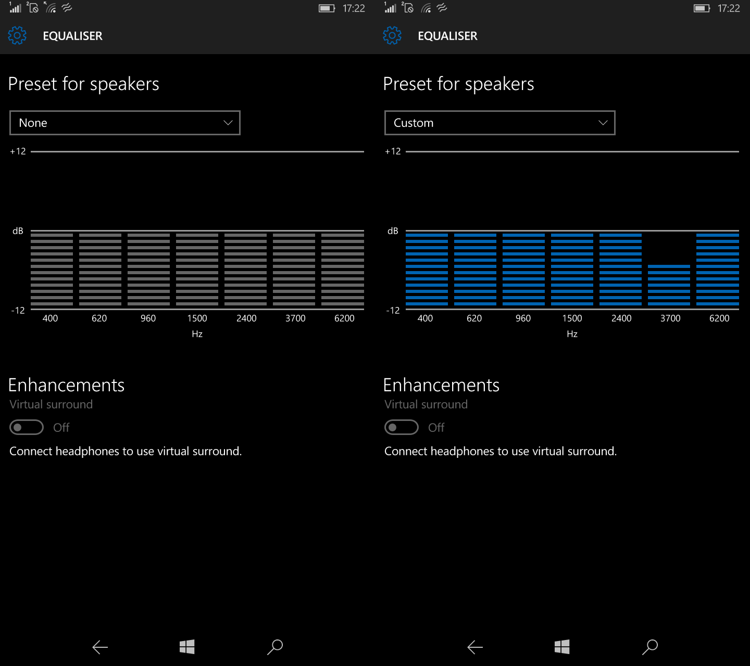Click the 'Preset for speakers' heading on the right screen
The height and width of the screenshot is (666, 750).
pos(458,84)
